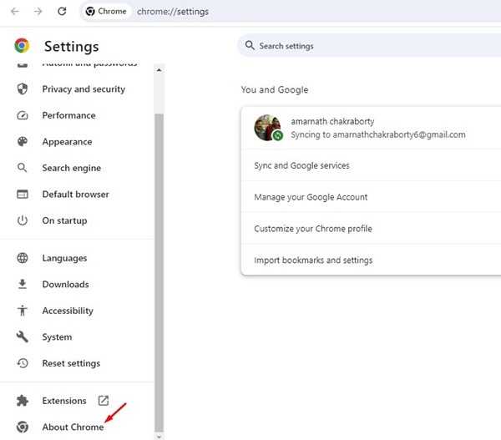This screenshot has width=501, height=440.
Task: Open About Chrome page
Action: (x=73, y=427)
